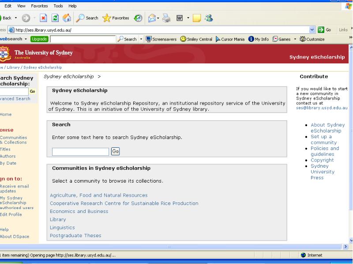Click the Back navigation button
Image resolution: width=353 pixels, height=264 pixels.
[6, 18]
